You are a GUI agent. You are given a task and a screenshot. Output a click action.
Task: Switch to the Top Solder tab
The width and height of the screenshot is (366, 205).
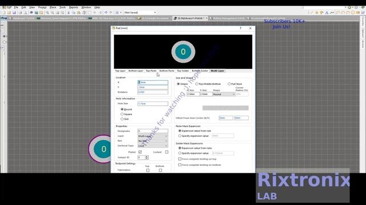(183, 71)
